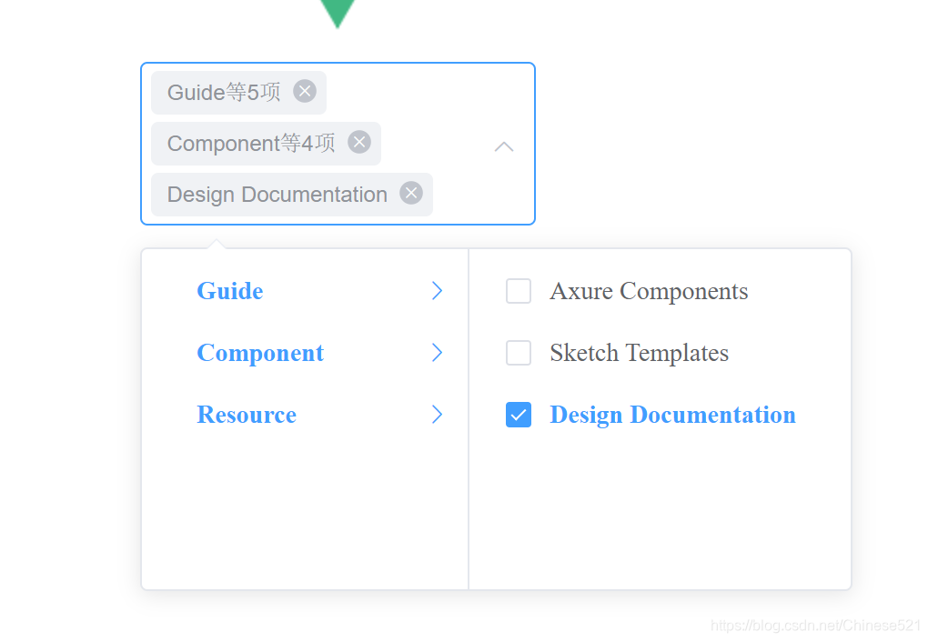
Task: Remove the 'Guide等5项' tag
Action: [x=305, y=92]
